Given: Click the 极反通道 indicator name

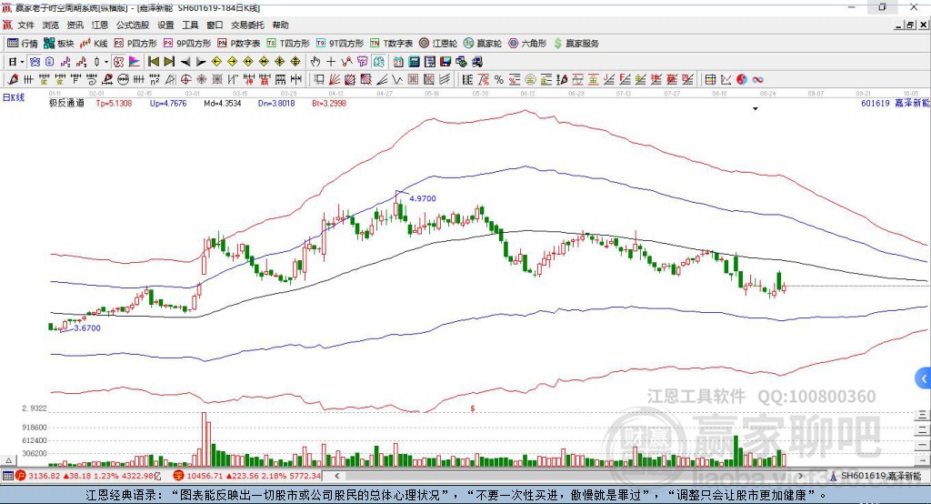Looking at the screenshot, I should click(66, 103).
